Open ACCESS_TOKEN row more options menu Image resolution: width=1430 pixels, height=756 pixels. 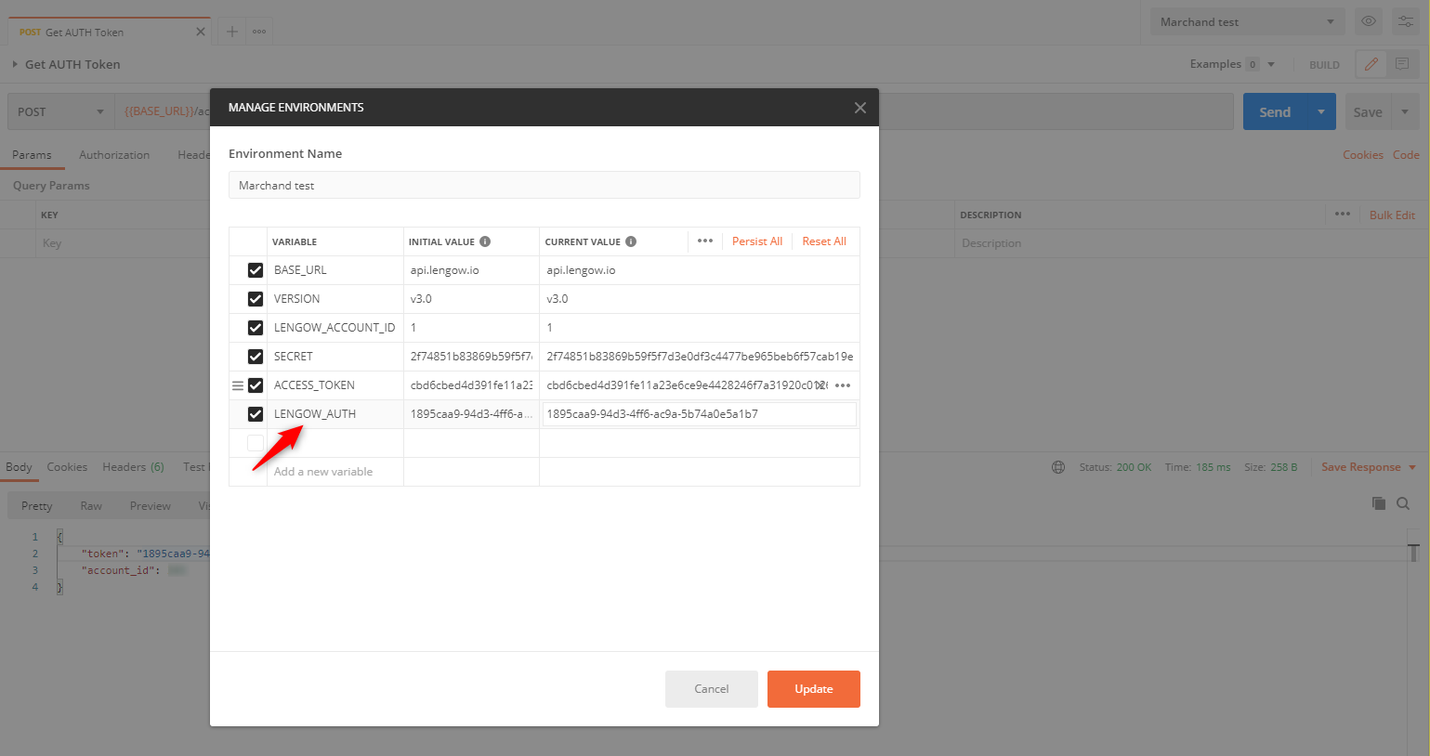(843, 385)
